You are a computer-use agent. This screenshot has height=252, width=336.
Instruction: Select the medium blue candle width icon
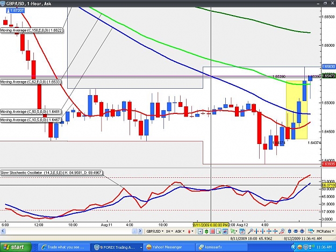(296, 231)
